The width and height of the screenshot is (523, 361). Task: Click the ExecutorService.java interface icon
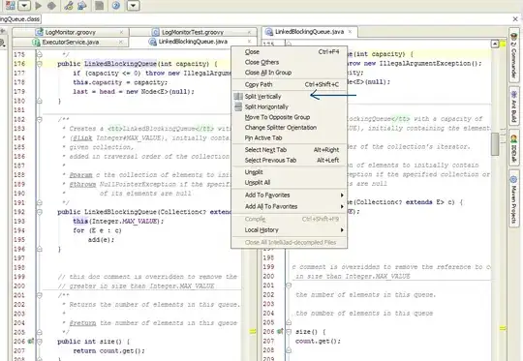tap(36, 43)
